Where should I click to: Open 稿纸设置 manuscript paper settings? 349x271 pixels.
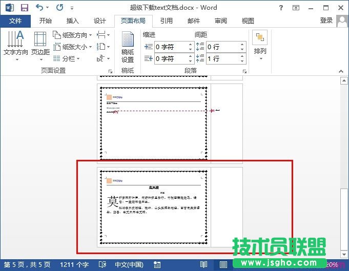click(x=128, y=47)
